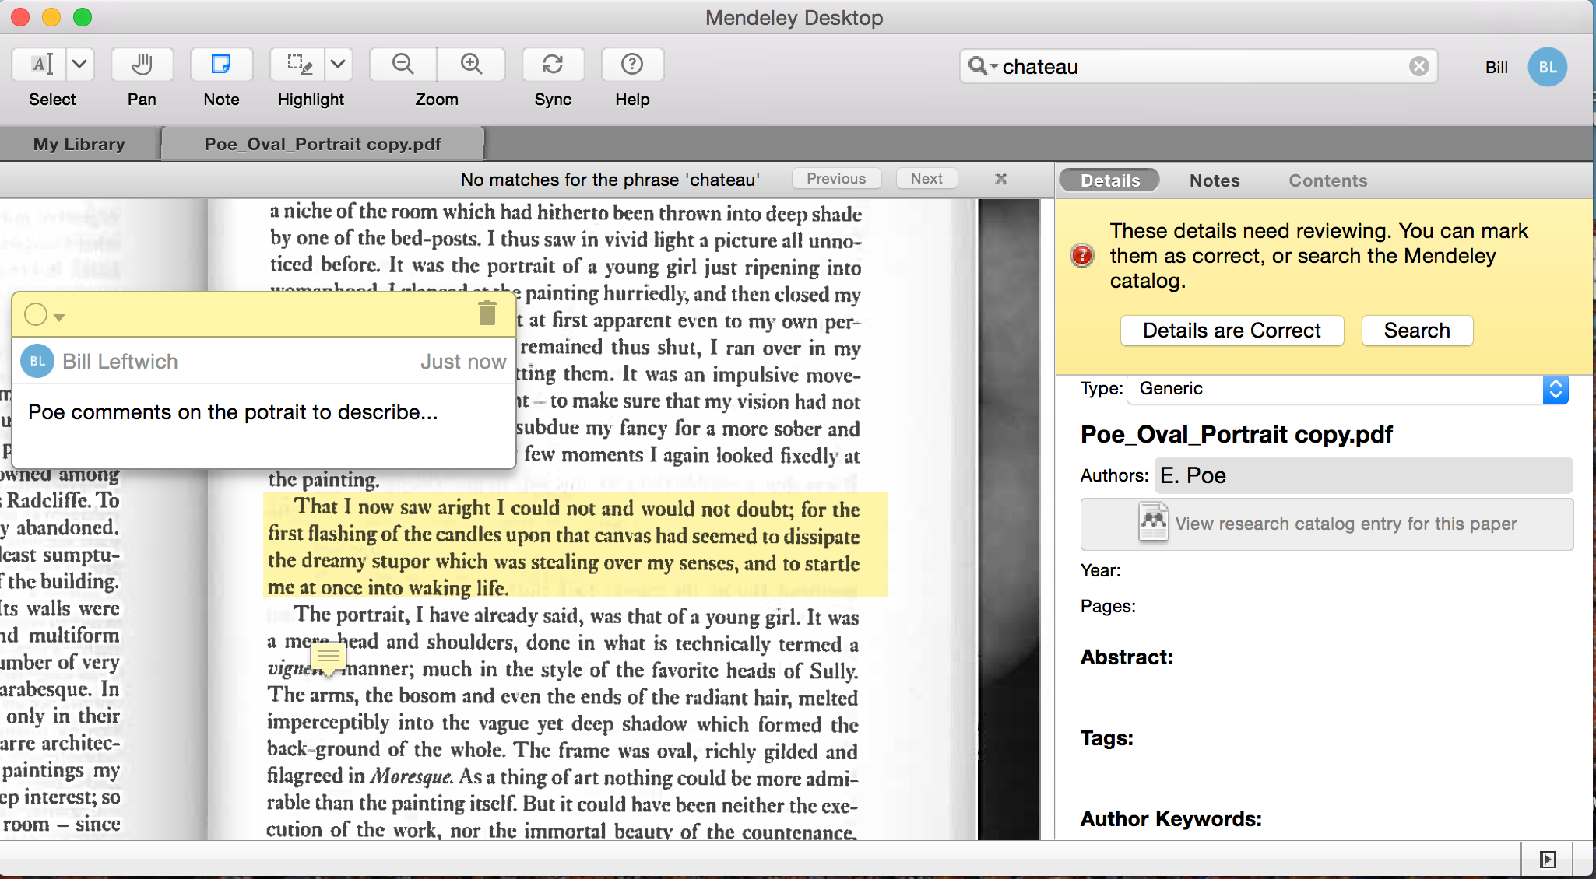
Task: Switch to the Notes tab
Action: pyautogui.click(x=1215, y=180)
